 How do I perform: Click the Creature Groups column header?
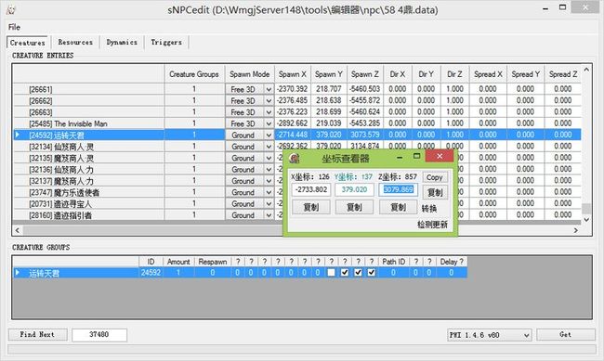pyautogui.click(x=194, y=74)
